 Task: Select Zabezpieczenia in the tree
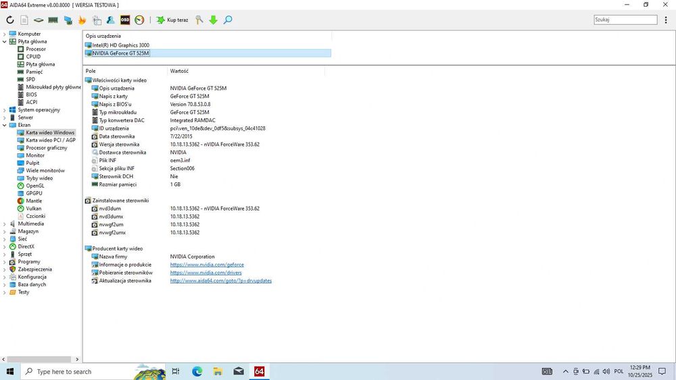tap(34, 269)
